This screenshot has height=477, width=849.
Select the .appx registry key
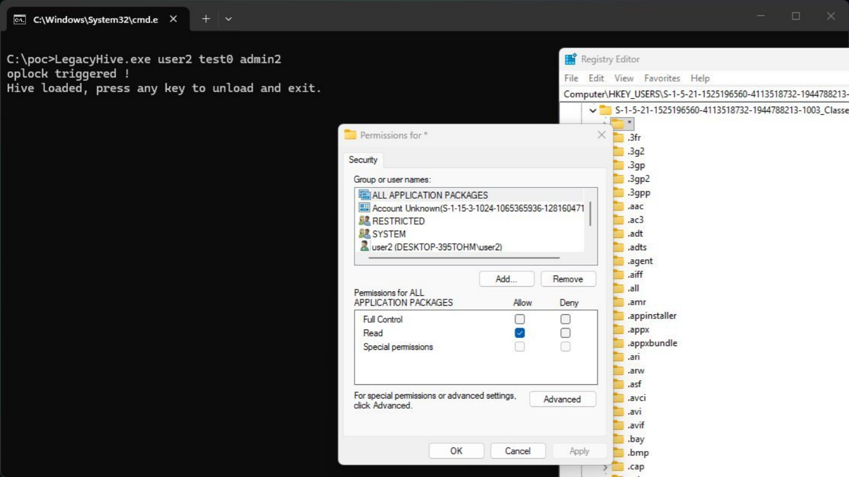pos(638,329)
